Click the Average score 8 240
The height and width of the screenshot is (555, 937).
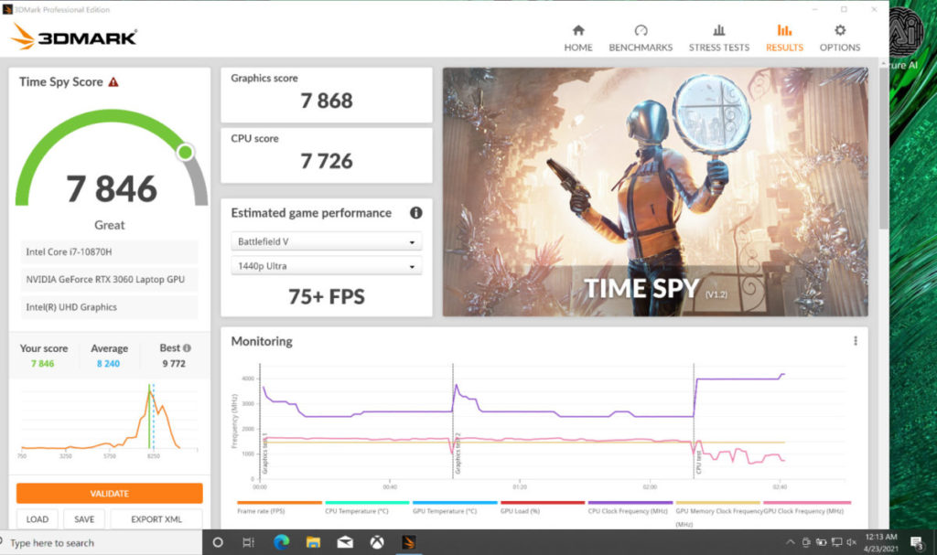pos(108,363)
